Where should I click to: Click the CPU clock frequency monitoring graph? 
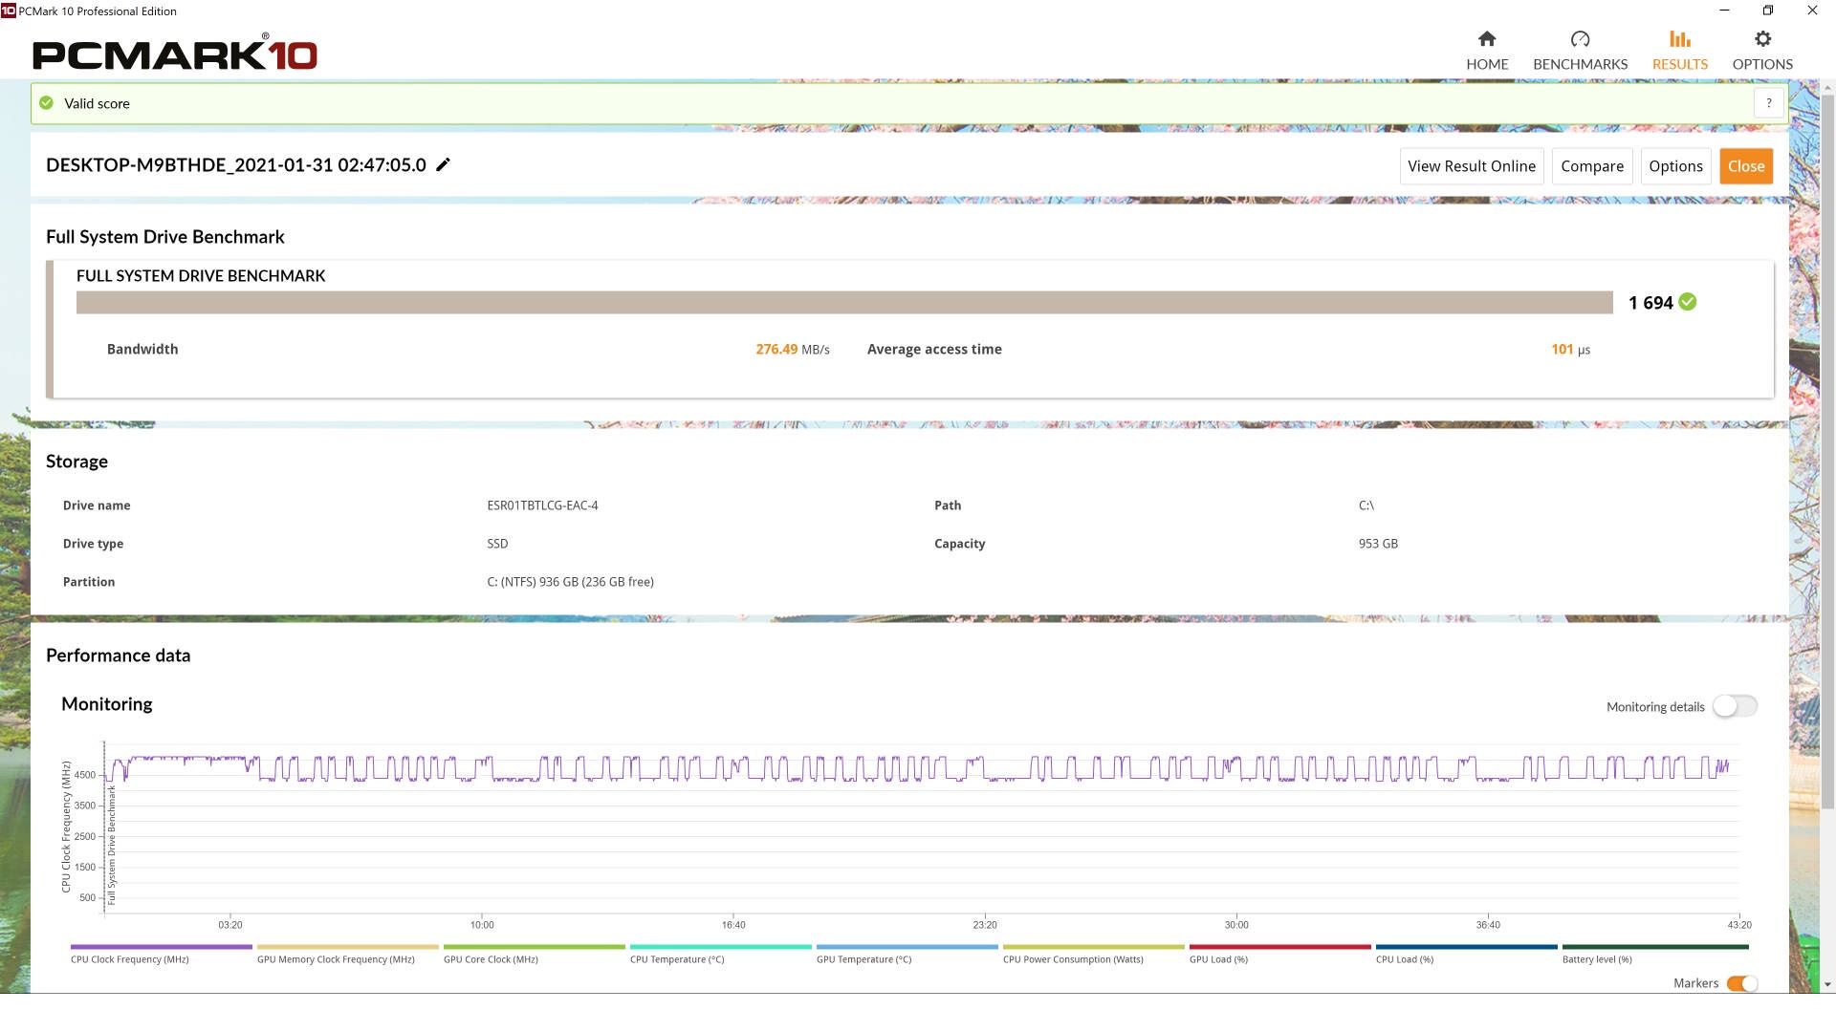[x=921, y=827]
